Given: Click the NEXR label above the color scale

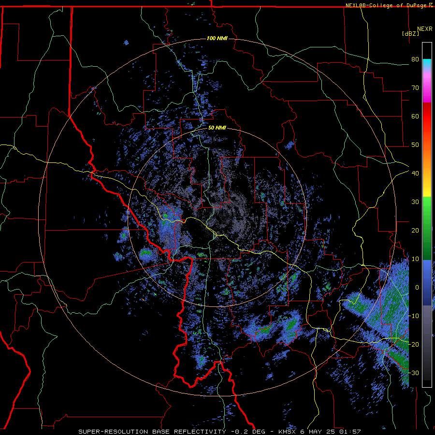Looking at the screenshot, I should pos(424,29).
